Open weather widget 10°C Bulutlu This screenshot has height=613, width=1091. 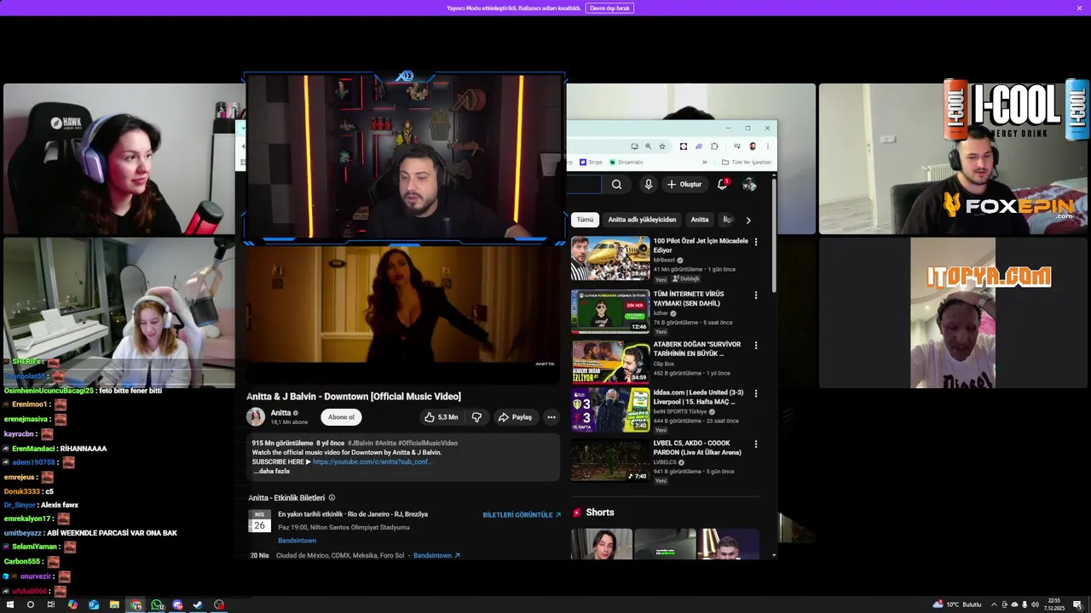pyautogui.click(x=956, y=604)
